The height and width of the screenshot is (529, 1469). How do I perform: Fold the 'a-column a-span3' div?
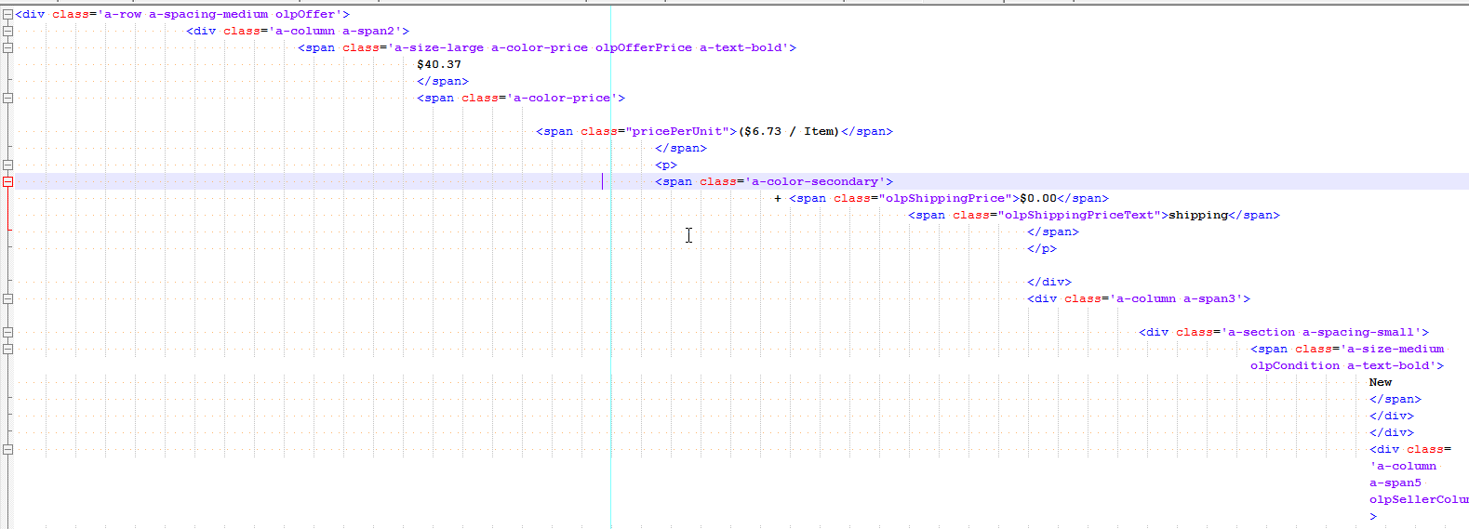pos(7,298)
